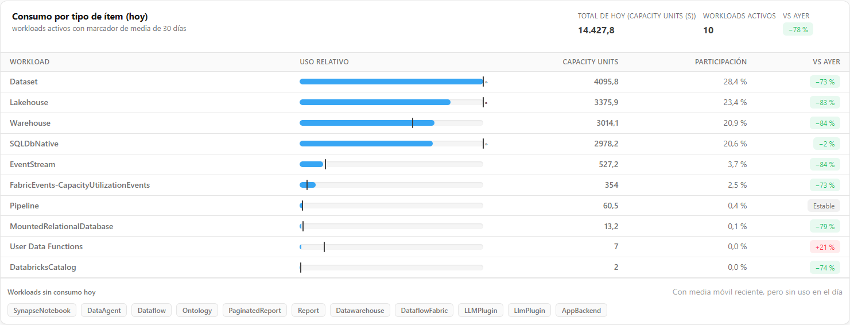Screen dimensions: 850x325
Task: Click the SynapseNotebook chip
Action: pos(42,310)
